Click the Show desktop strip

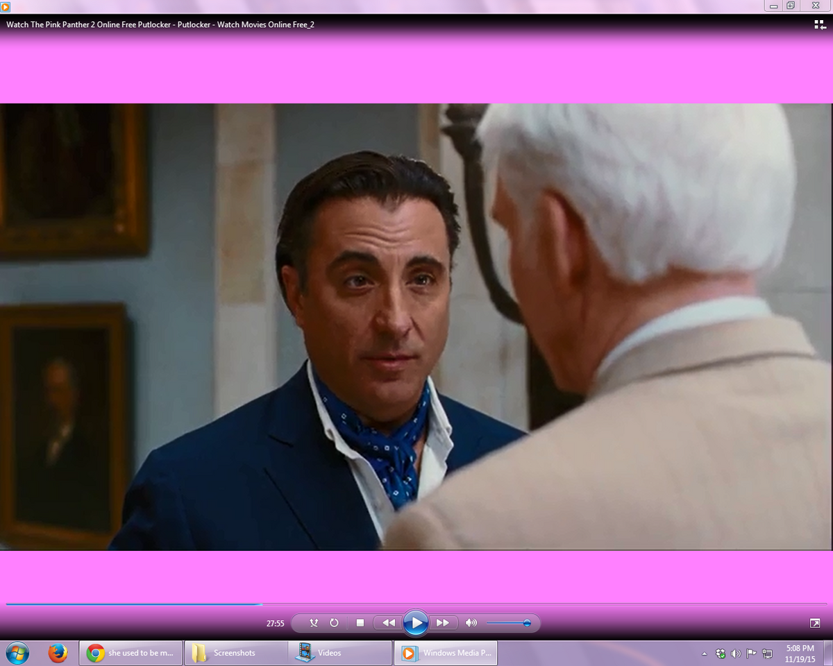(x=828, y=653)
